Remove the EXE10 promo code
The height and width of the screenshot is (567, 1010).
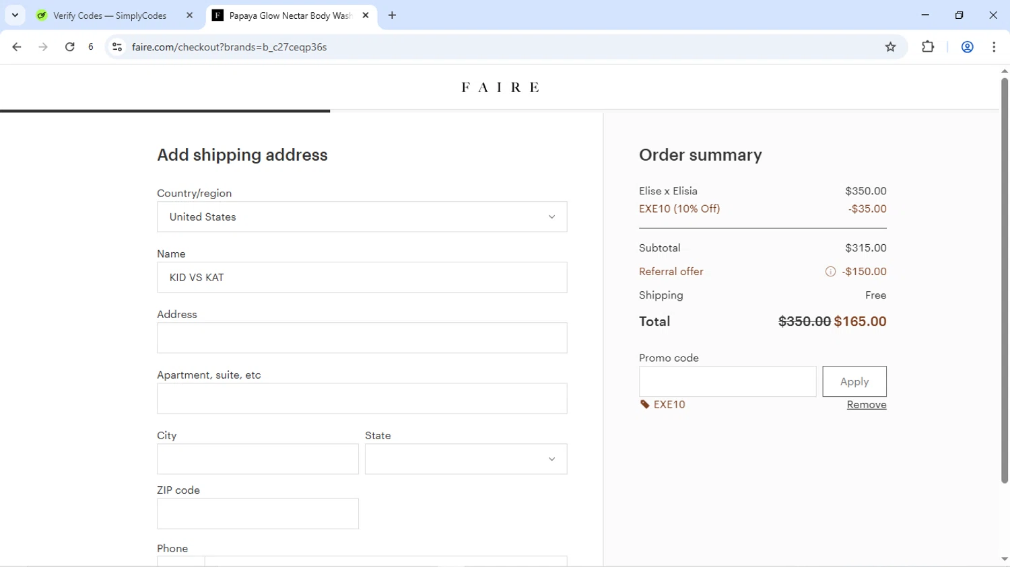(x=866, y=404)
